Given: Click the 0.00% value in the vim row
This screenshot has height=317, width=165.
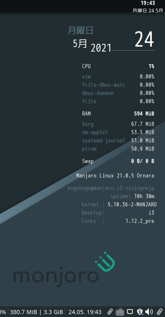Looking at the screenshot, I should pos(147,77).
